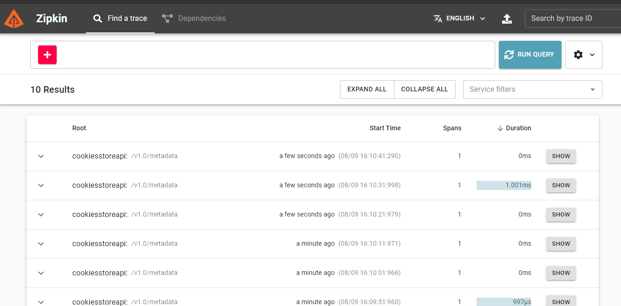The image size is (621, 306).
Task: Open the Dependencies tab
Action: [194, 19]
